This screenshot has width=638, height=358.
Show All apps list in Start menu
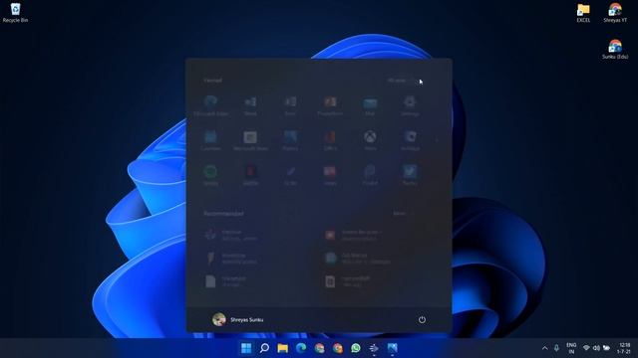pos(400,81)
